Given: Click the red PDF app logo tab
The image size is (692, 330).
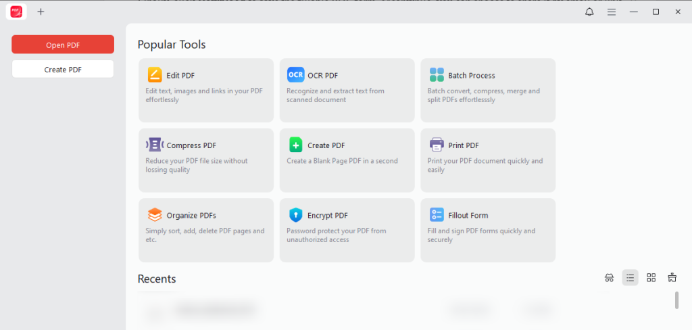Looking at the screenshot, I should 16,12.
